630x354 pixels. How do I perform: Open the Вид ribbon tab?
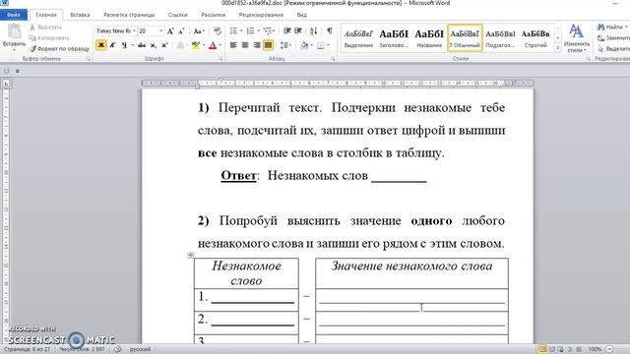302,15
